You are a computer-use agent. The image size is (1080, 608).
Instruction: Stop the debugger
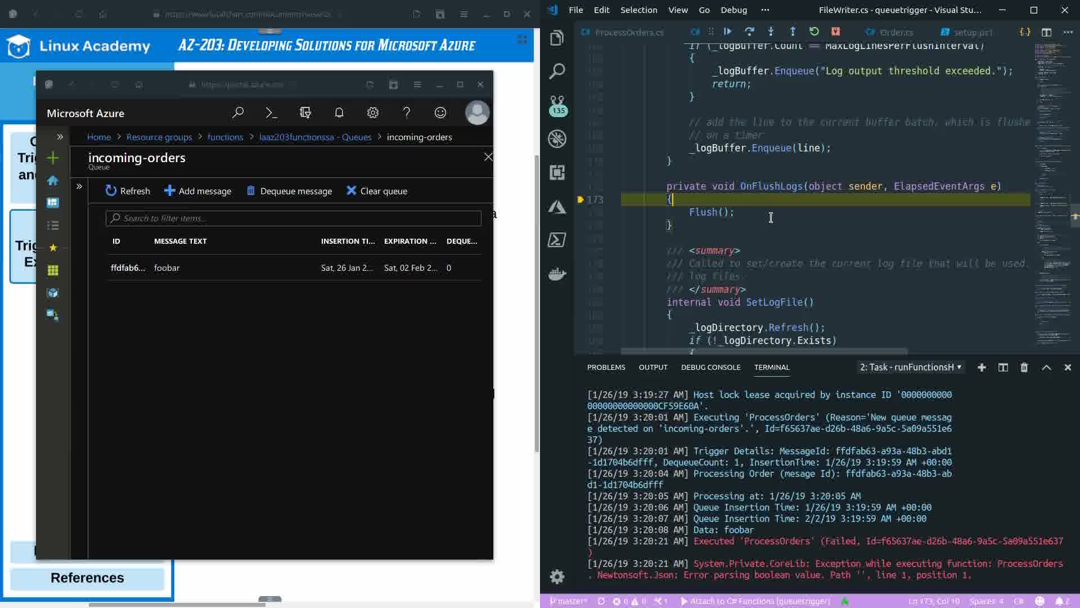[x=836, y=32]
